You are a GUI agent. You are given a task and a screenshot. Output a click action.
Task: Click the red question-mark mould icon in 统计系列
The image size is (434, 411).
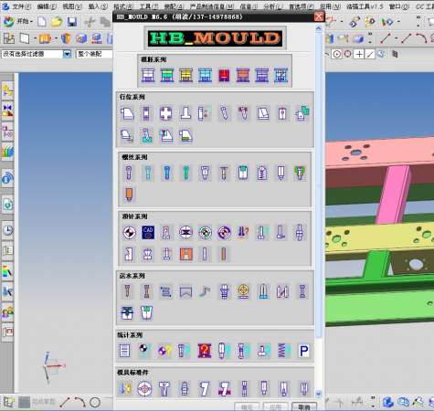coord(205,351)
